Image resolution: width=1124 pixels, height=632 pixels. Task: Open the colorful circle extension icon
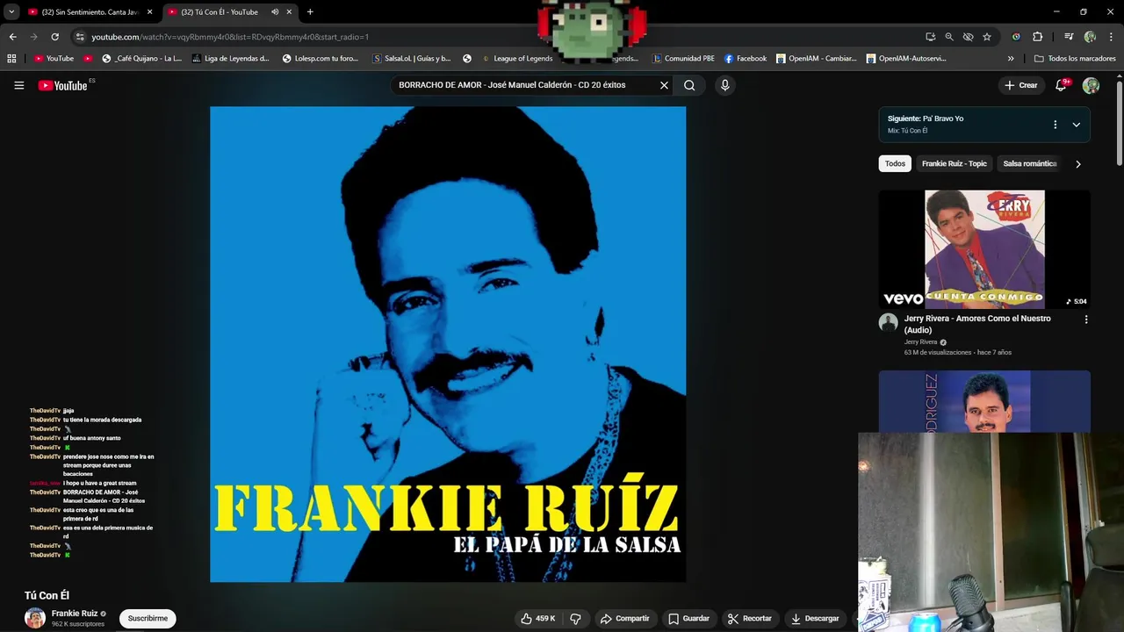coord(1016,37)
